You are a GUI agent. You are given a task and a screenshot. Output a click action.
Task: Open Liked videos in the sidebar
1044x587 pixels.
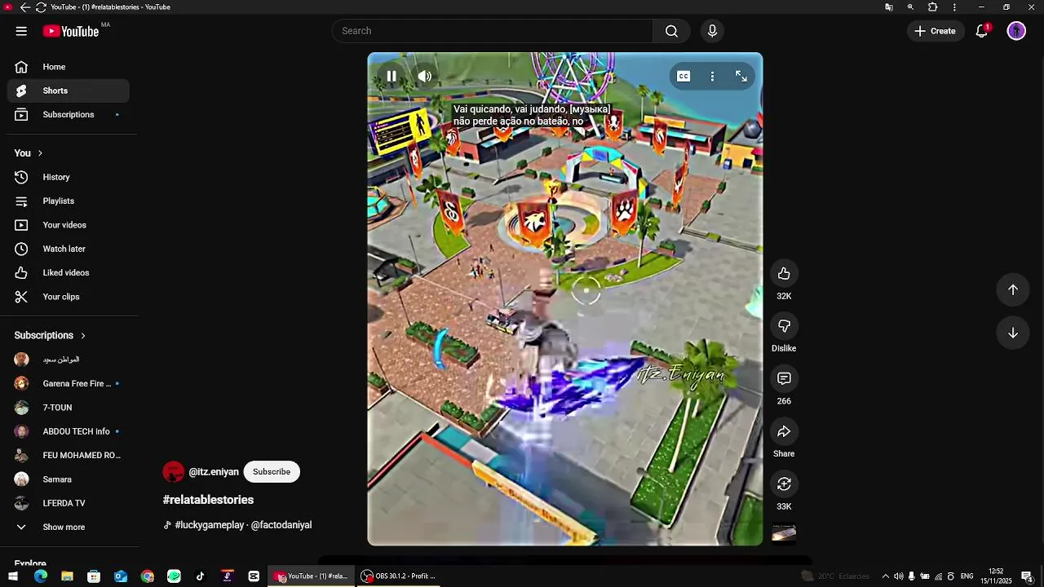(69, 272)
